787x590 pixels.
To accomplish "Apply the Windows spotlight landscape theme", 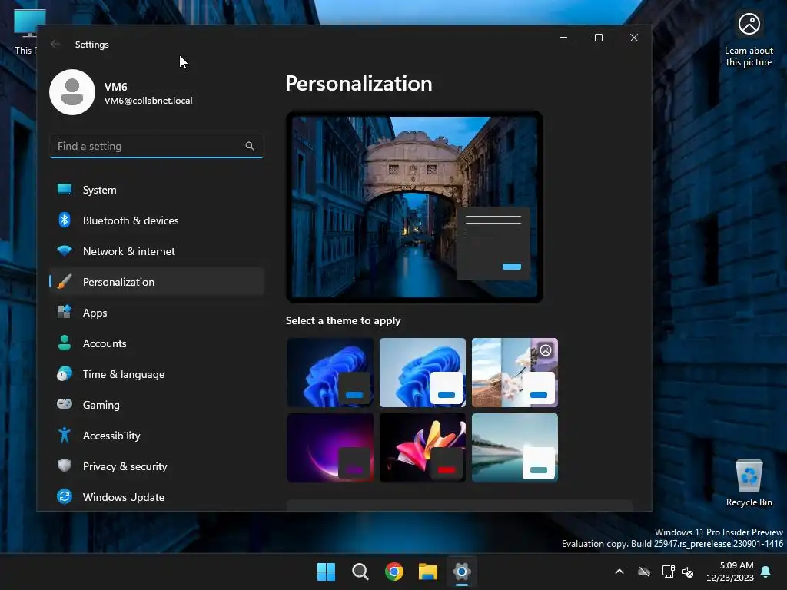I will [x=515, y=373].
